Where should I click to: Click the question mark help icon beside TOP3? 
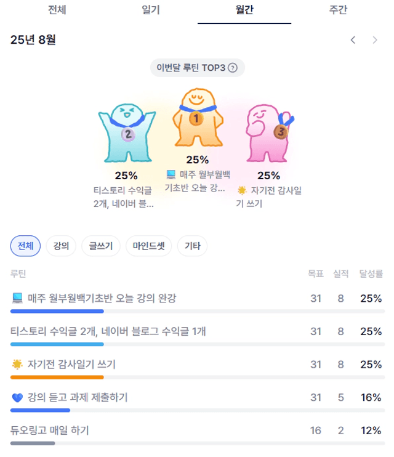[x=233, y=68]
